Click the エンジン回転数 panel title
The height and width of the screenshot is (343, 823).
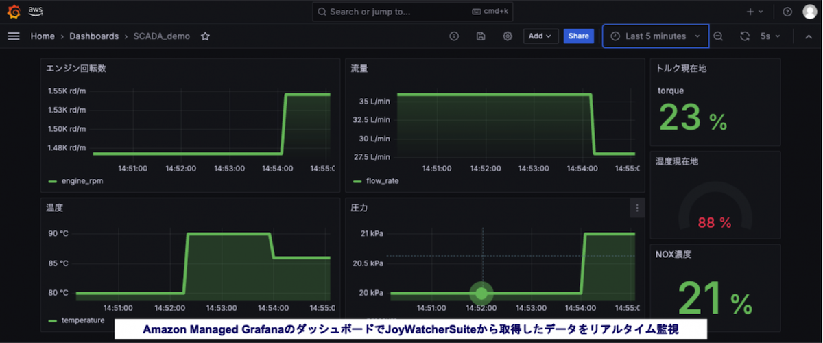click(x=76, y=69)
